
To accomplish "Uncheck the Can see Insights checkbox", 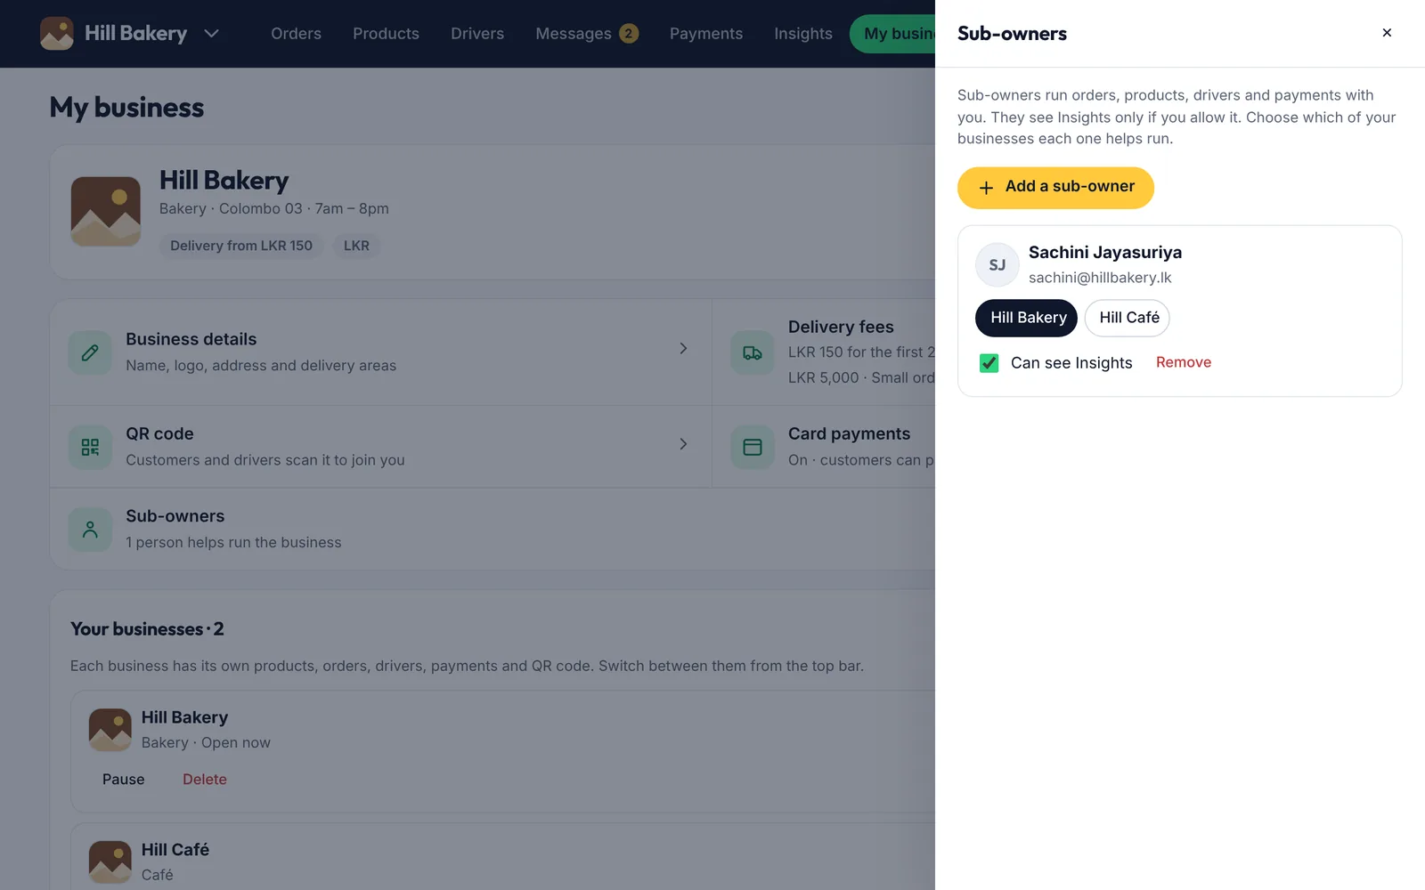I will [x=989, y=363].
